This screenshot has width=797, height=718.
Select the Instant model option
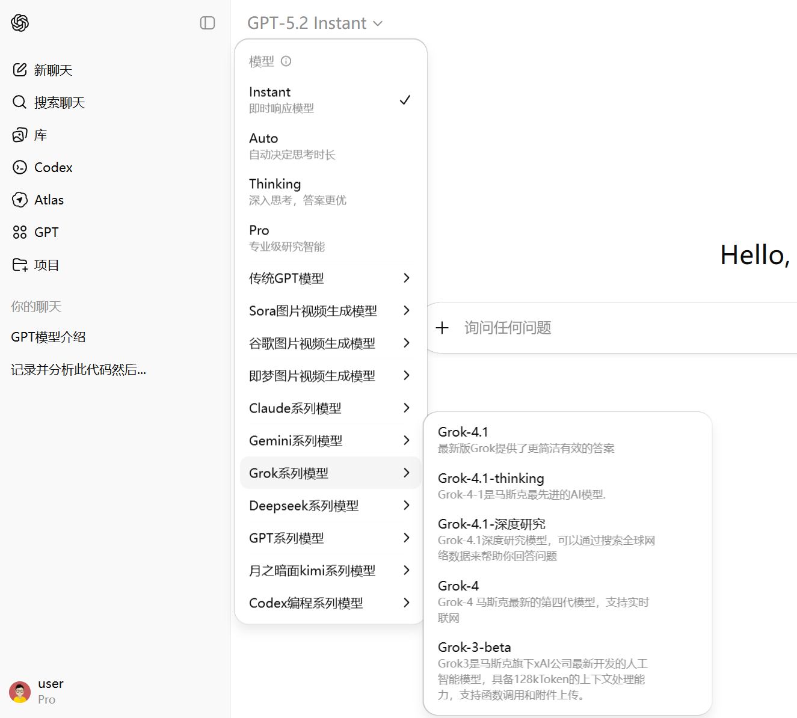330,99
